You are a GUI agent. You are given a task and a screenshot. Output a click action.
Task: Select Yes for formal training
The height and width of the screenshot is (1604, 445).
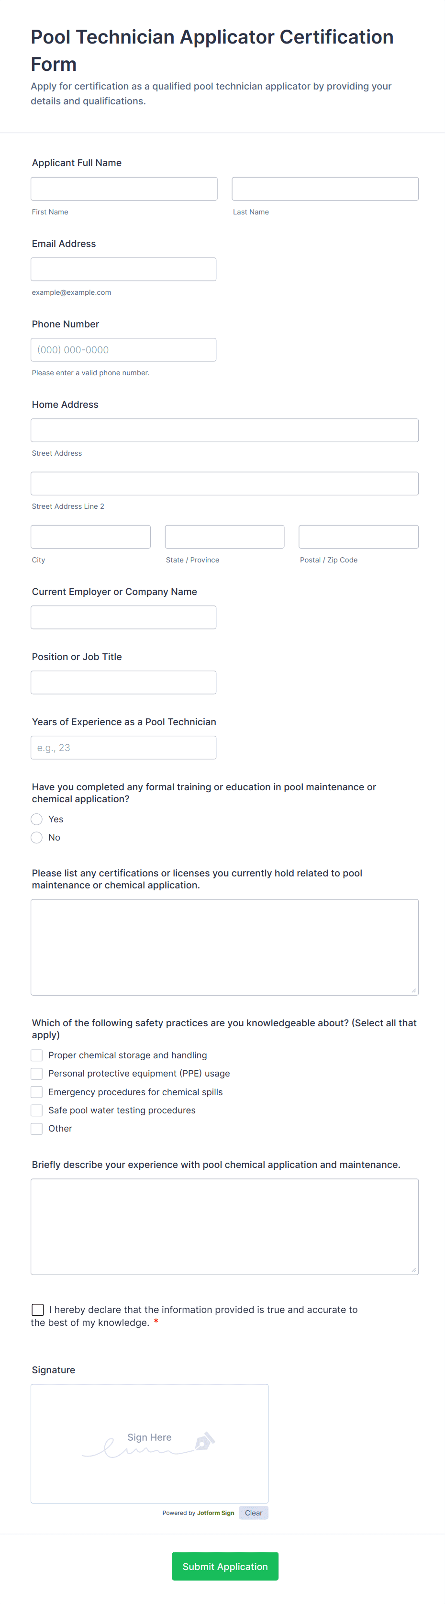coord(37,819)
